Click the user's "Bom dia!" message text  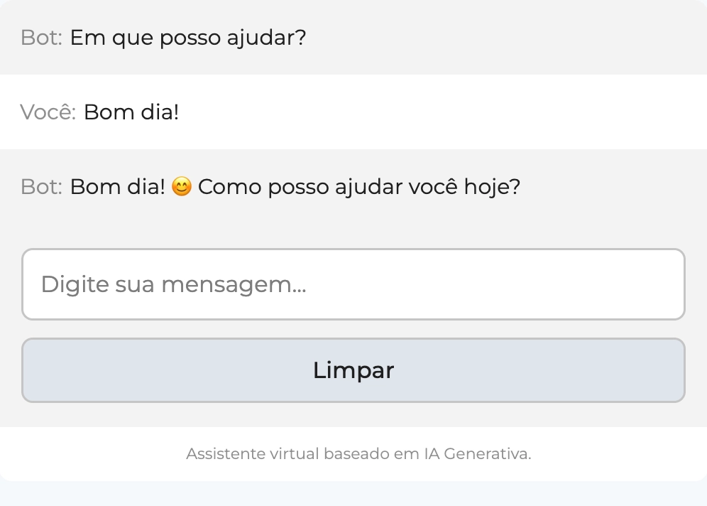(131, 112)
